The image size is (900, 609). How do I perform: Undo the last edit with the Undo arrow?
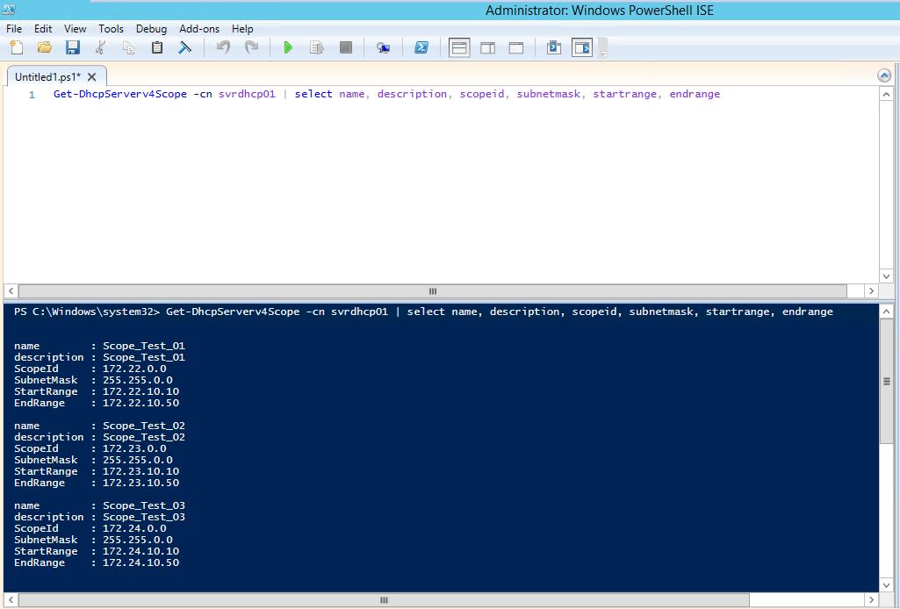click(x=223, y=47)
